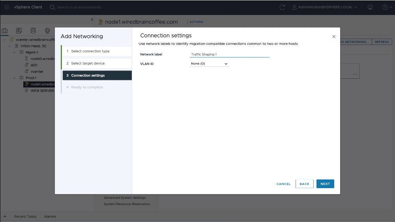Open the hamburger main menu
Screen dimensions: 395x222
[x=7, y=7]
